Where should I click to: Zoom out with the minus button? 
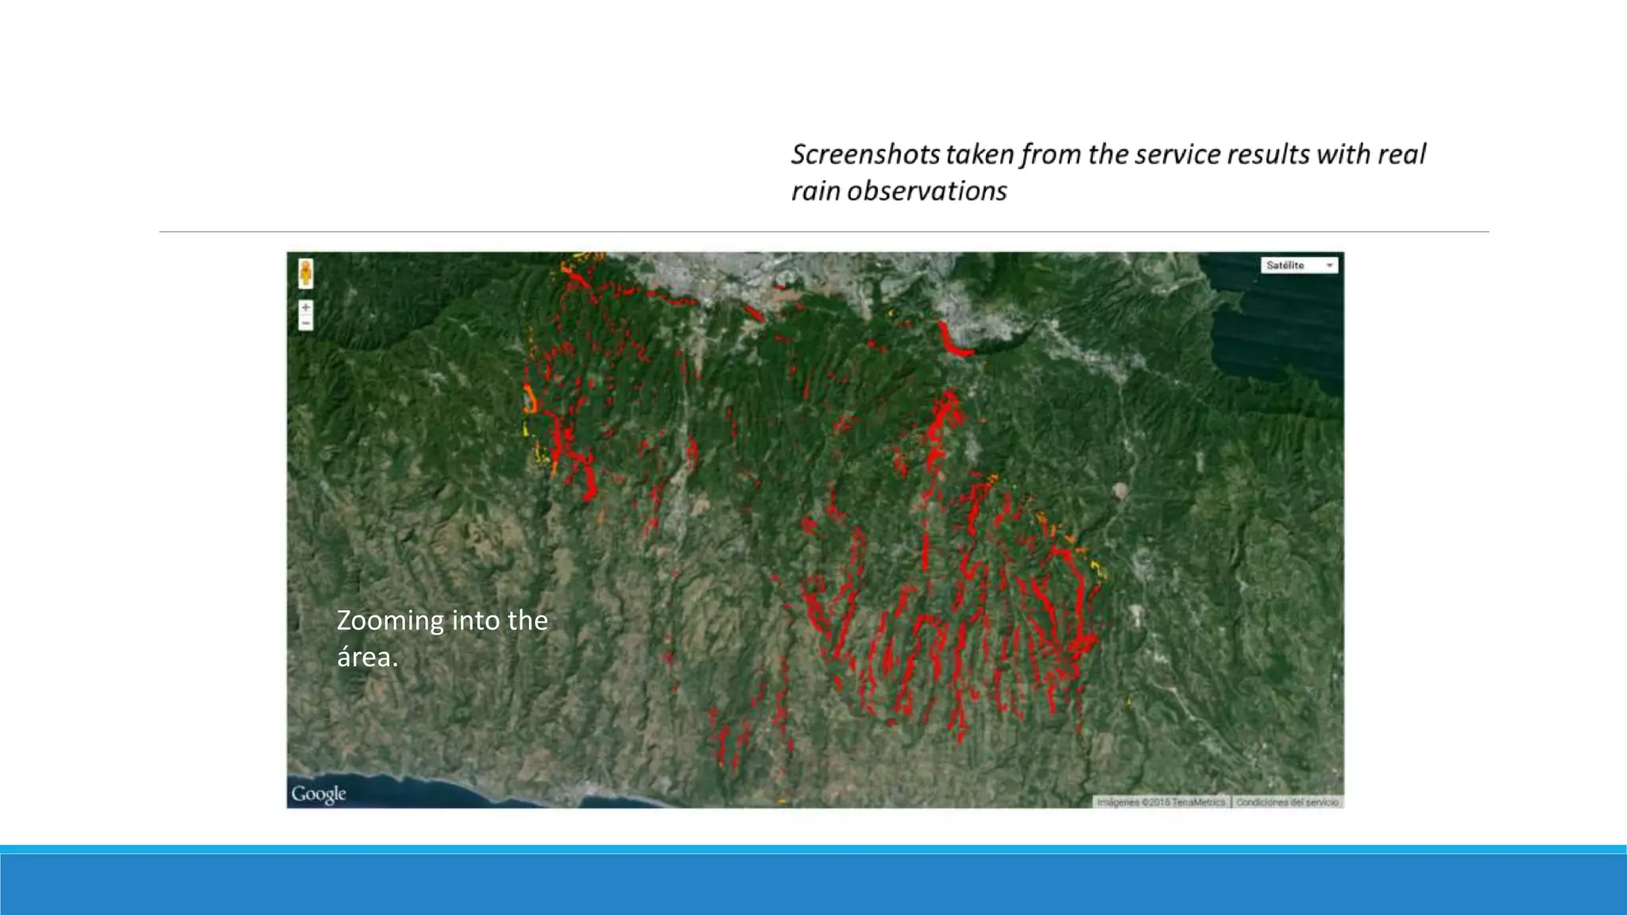coord(306,323)
